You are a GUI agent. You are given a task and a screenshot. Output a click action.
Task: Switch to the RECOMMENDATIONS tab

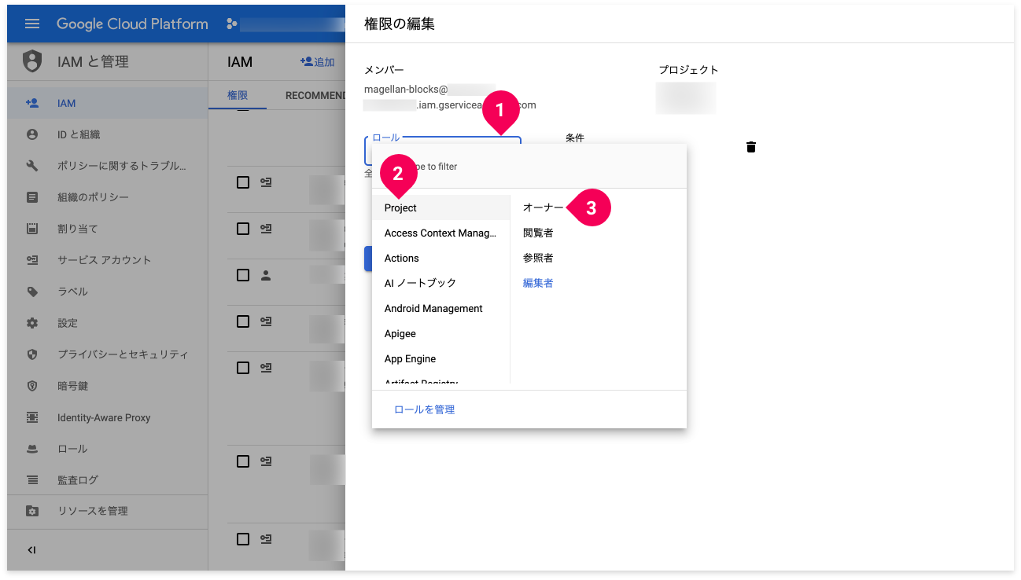(x=315, y=95)
